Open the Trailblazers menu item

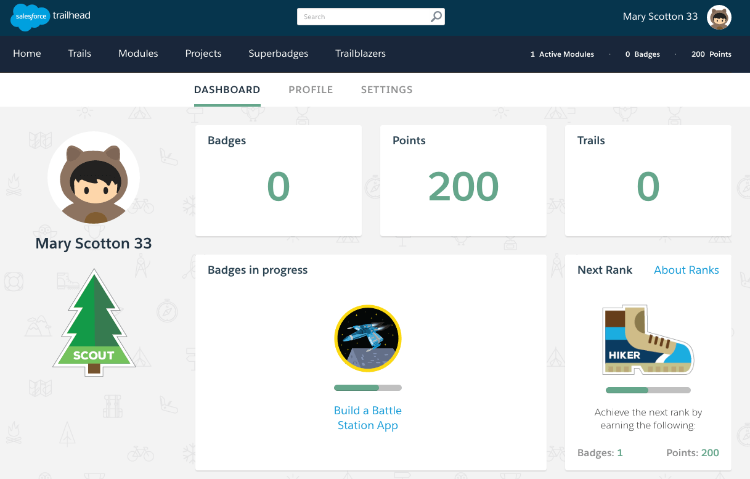coord(361,54)
